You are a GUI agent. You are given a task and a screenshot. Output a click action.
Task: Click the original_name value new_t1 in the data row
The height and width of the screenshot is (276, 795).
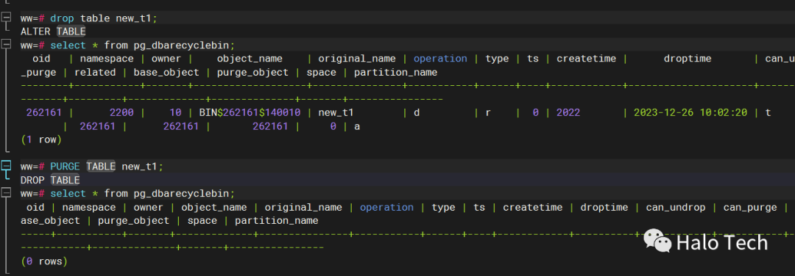[x=336, y=113]
